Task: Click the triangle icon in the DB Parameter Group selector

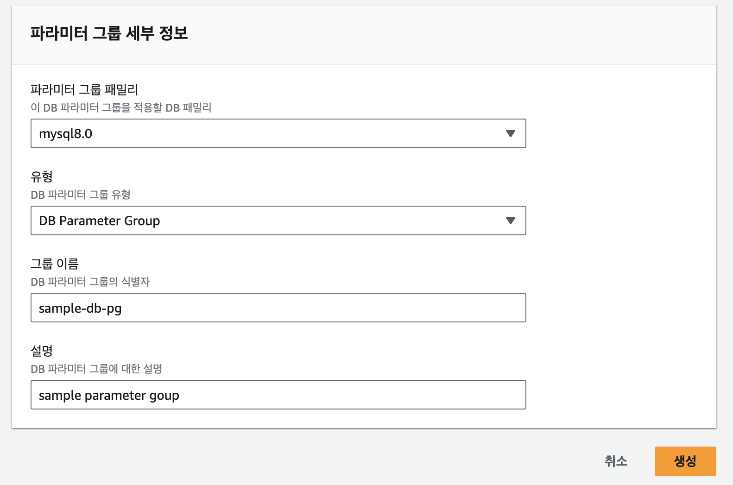Action: click(510, 220)
